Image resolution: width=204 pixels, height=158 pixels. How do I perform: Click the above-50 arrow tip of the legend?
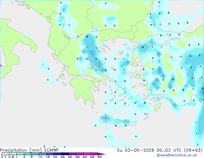click(x=102, y=154)
